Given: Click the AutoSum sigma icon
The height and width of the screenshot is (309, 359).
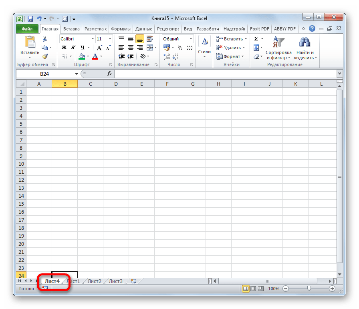Looking at the screenshot, I should pyautogui.click(x=256, y=39).
